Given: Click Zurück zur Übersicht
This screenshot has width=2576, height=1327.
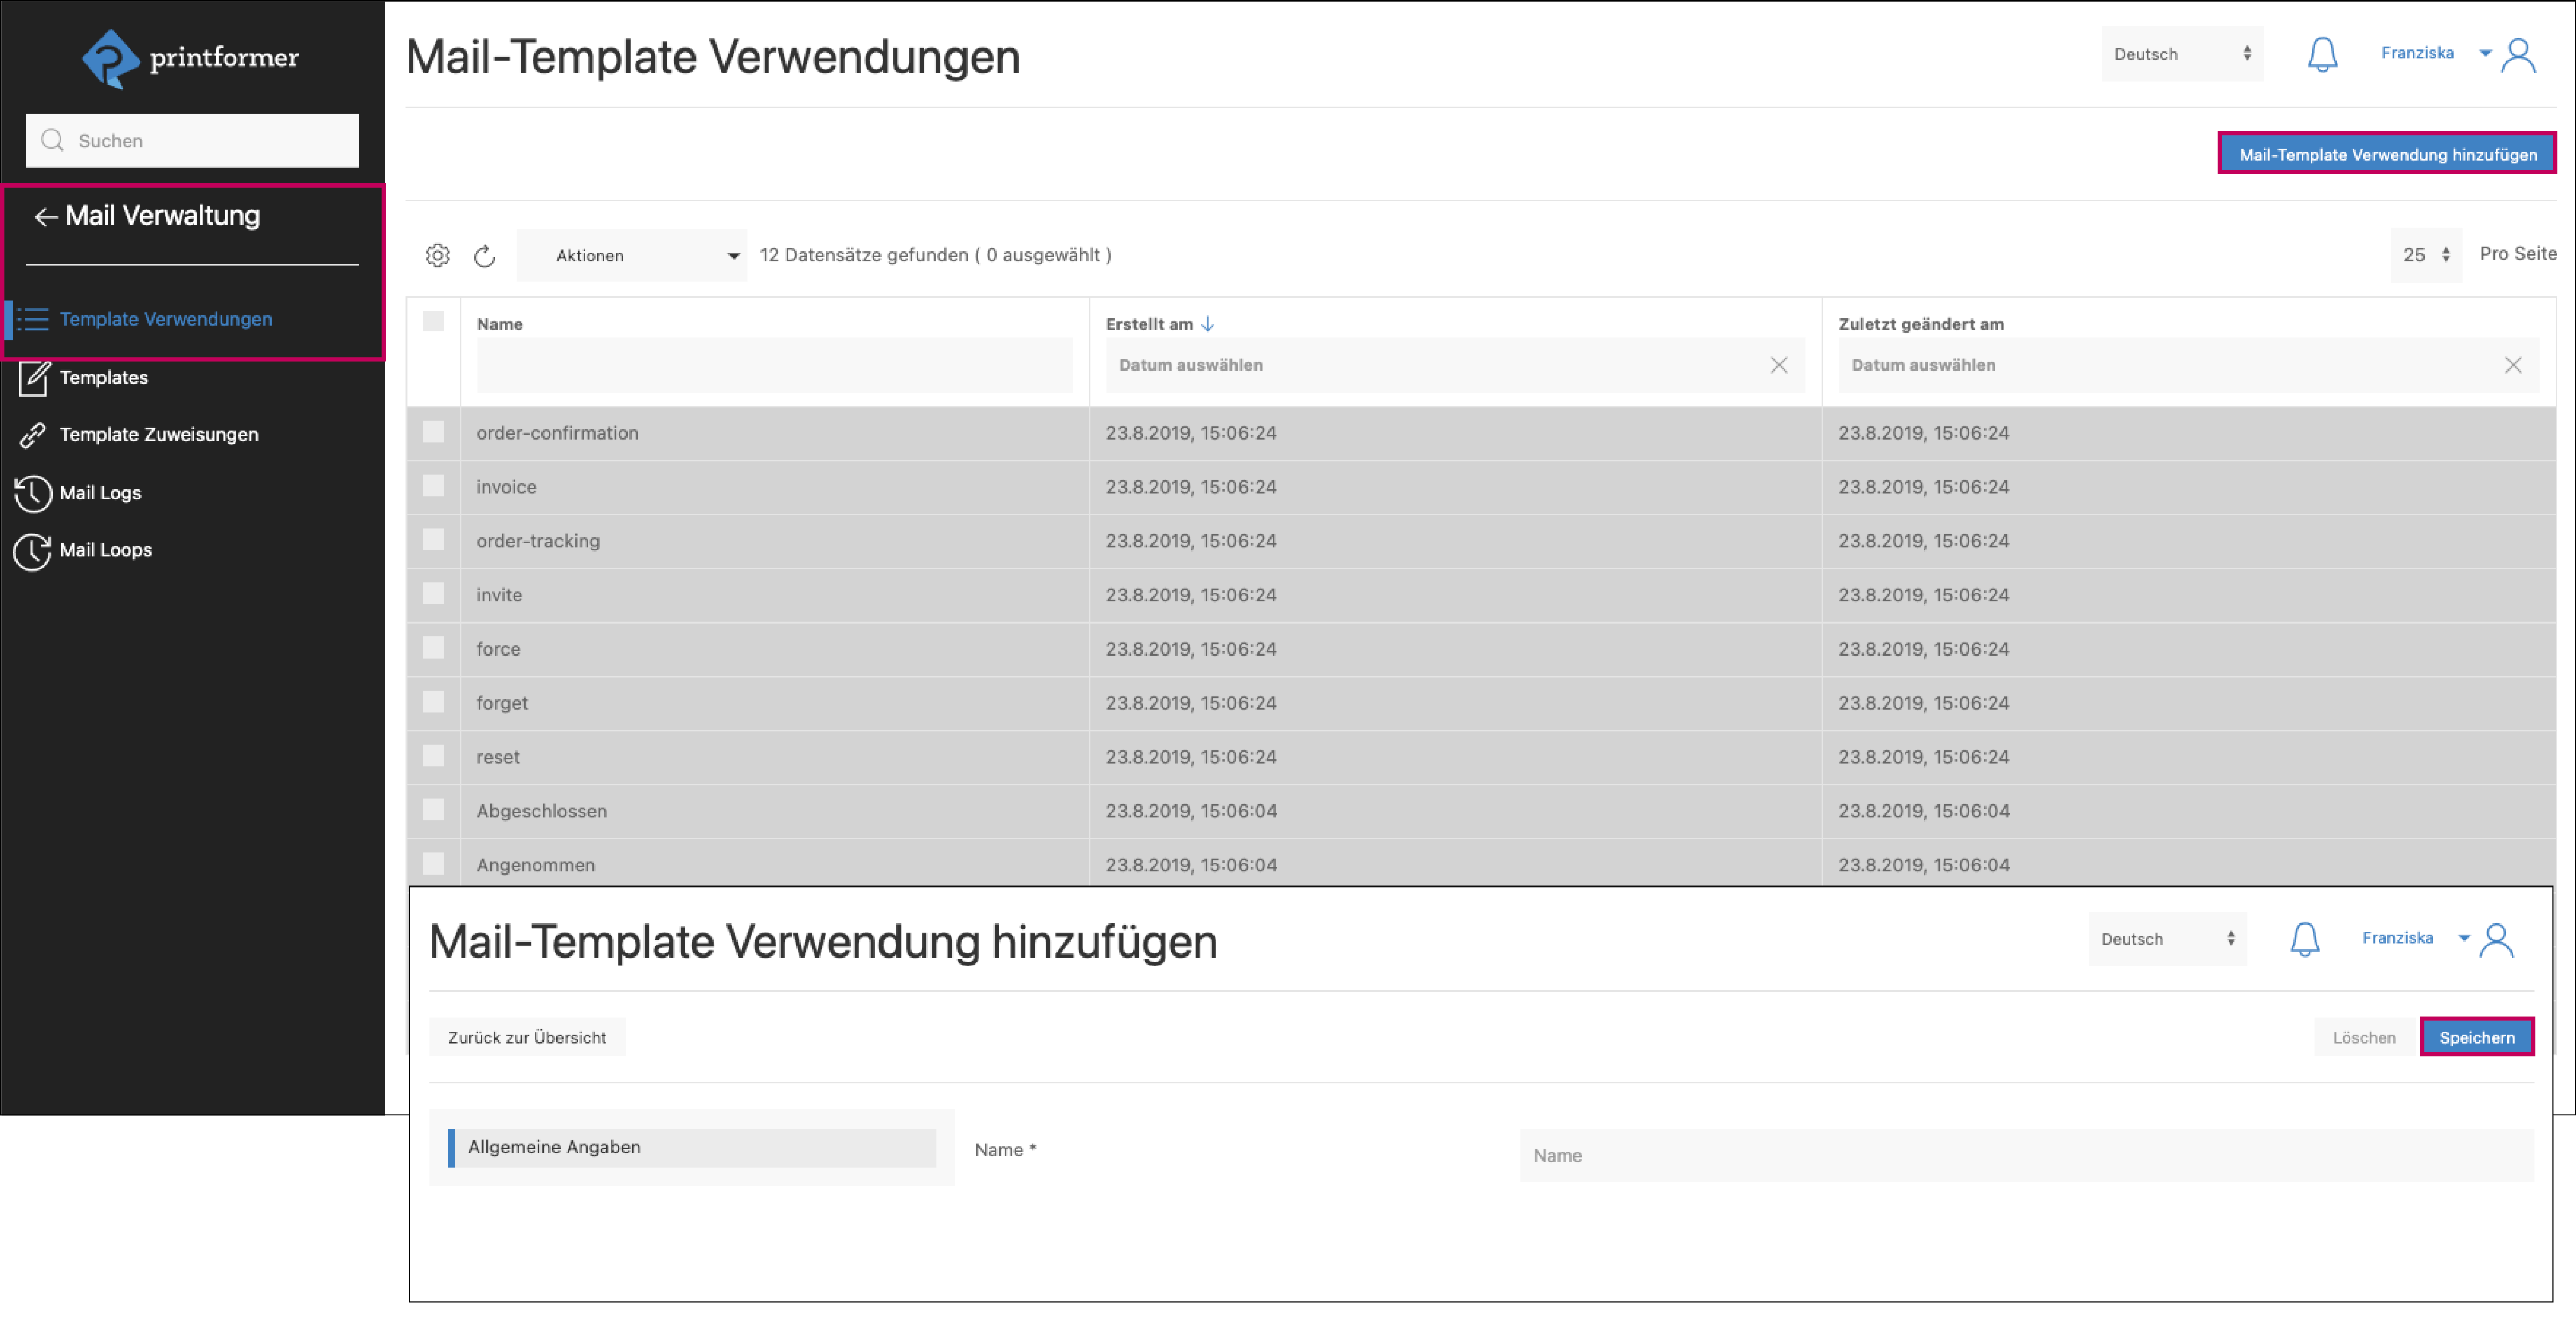Looking at the screenshot, I should (x=527, y=1037).
